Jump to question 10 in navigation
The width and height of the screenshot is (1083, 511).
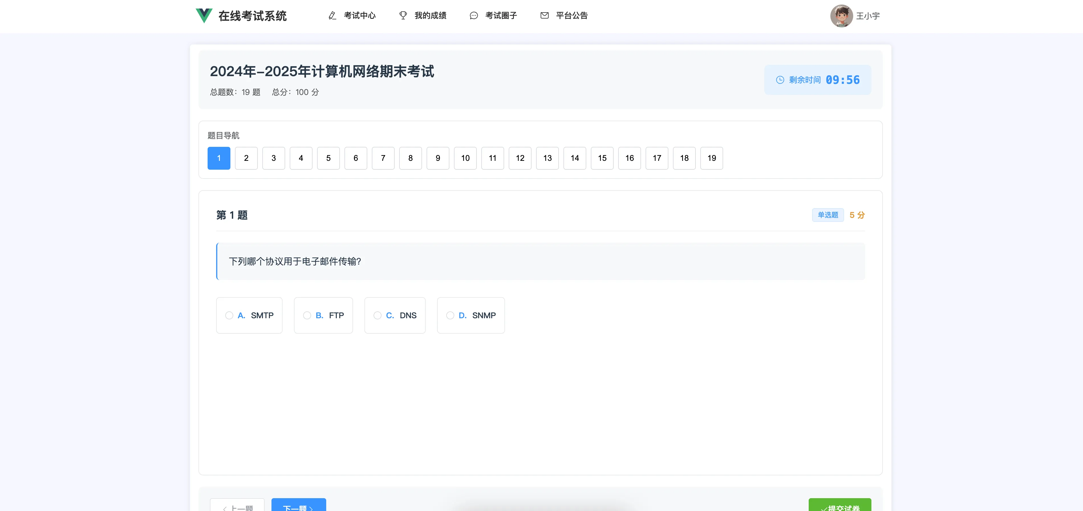coord(465,158)
